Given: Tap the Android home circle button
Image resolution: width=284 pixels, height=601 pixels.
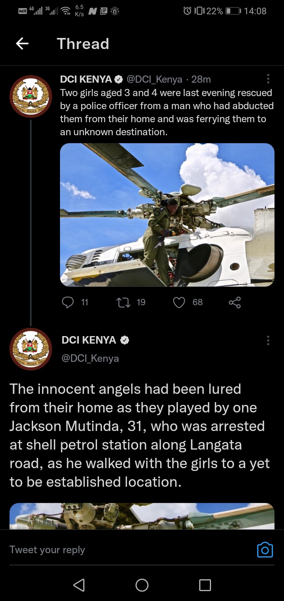Looking at the screenshot, I should pyautogui.click(x=142, y=585).
